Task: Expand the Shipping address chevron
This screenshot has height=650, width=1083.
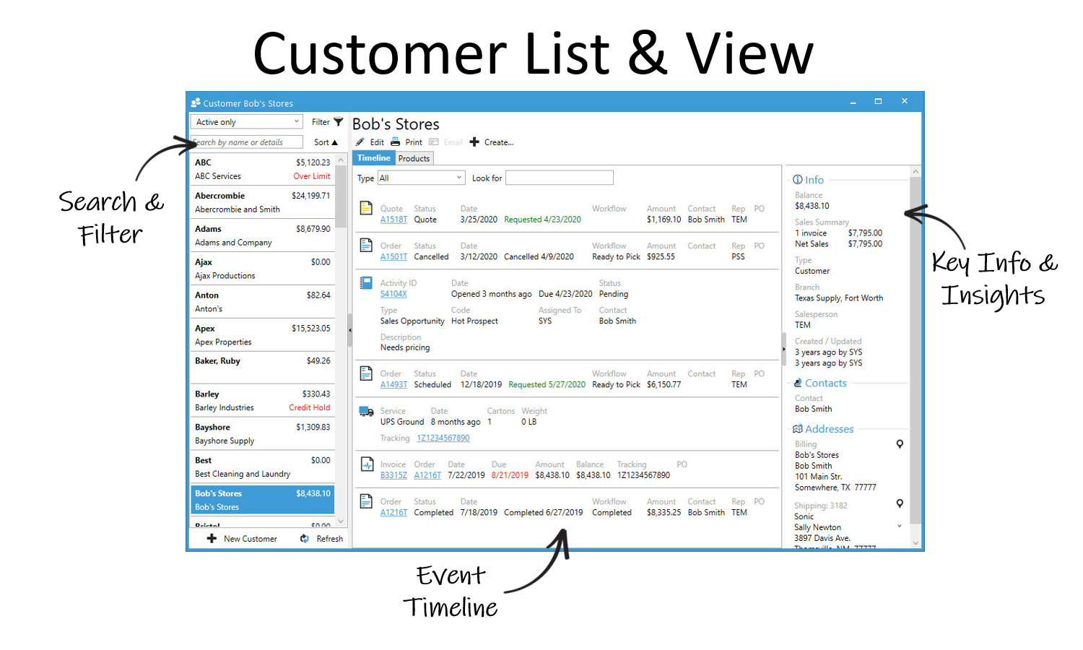Action: (900, 526)
